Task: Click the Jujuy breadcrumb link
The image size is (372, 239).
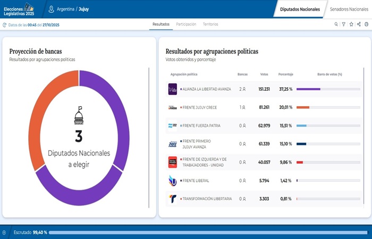Action: [84, 9]
